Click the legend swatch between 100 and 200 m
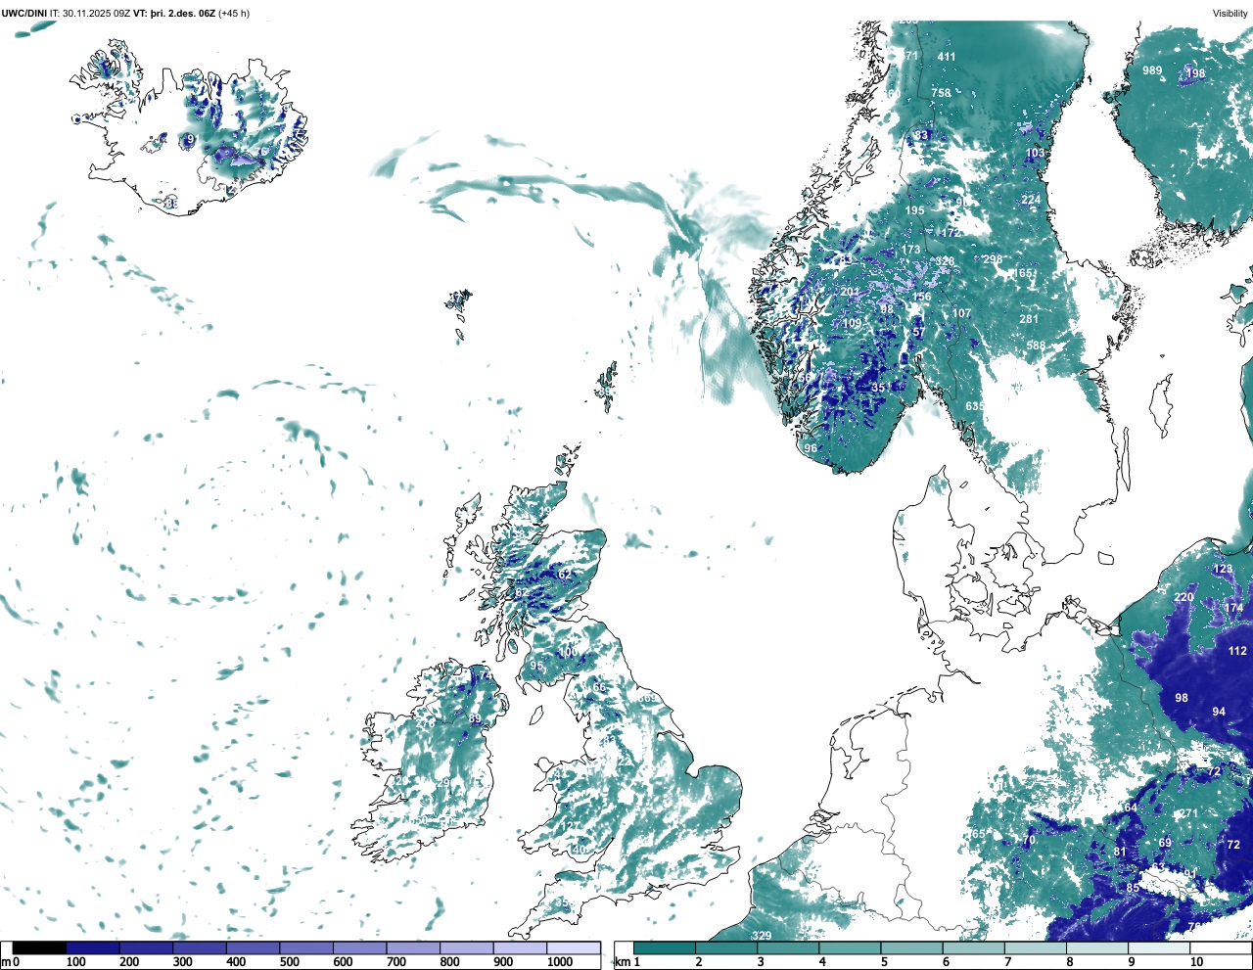 [93, 948]
